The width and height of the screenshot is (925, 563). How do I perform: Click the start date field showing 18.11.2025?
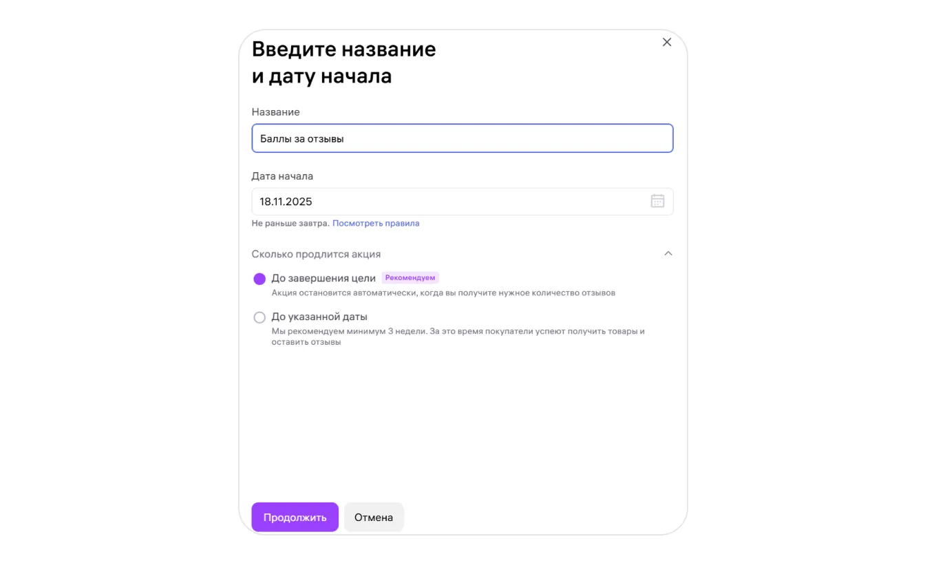coord(447,202)
